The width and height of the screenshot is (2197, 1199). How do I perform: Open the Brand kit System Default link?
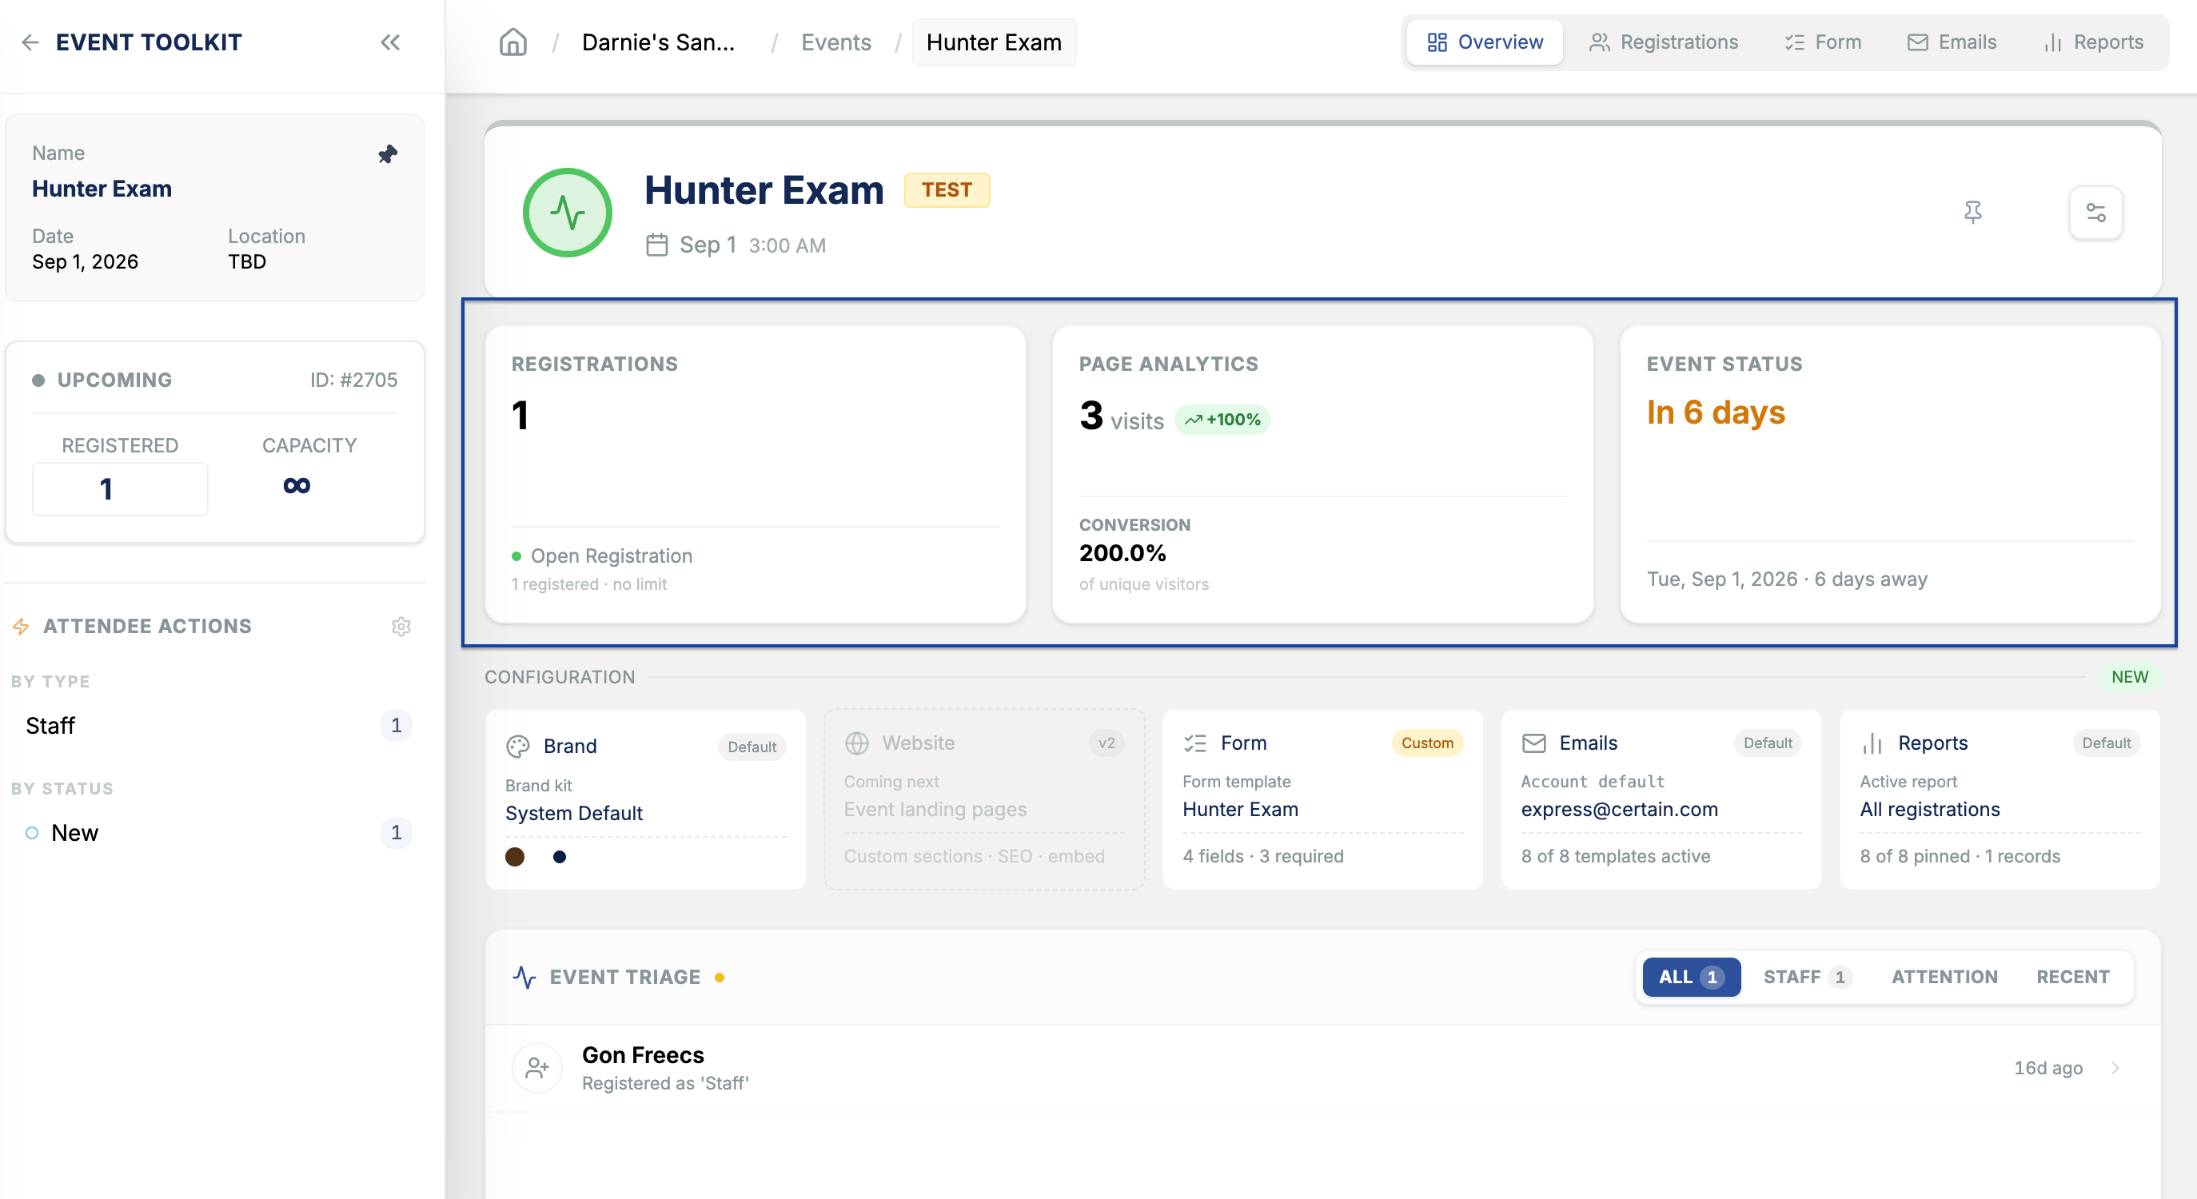click(x=573, y=814)
